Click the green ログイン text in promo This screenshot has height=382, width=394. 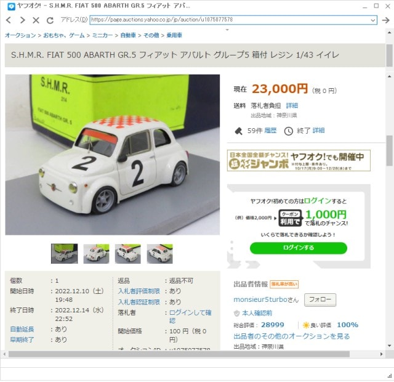[x=318, y=201]
